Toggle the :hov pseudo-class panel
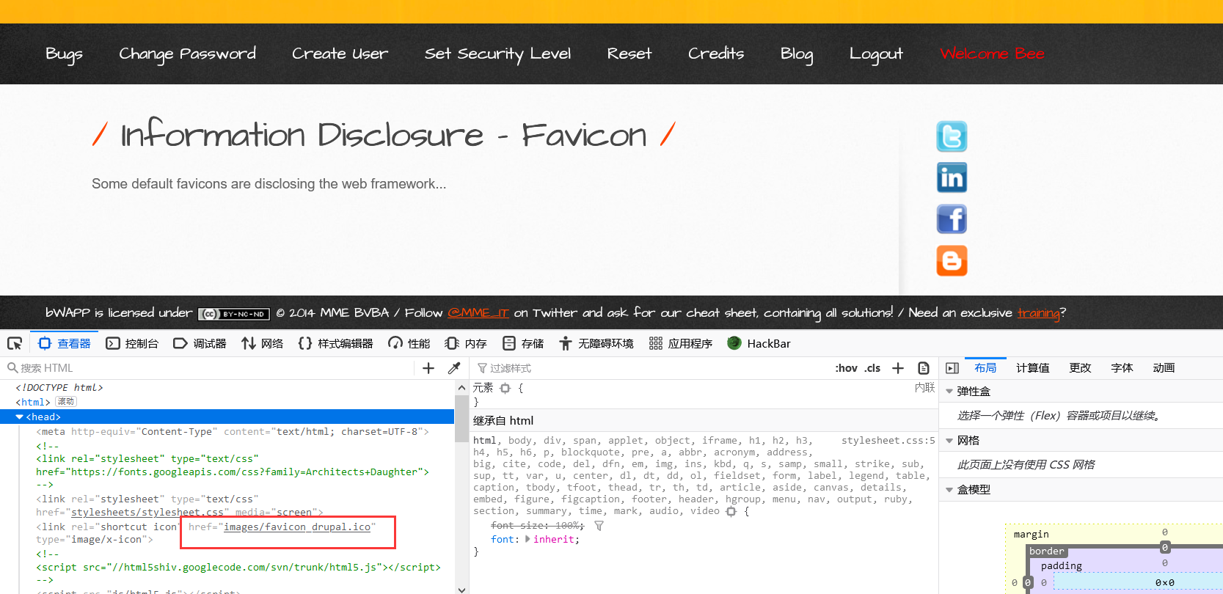The width and height of the screenshot is (1223, 594). point(846,368)
